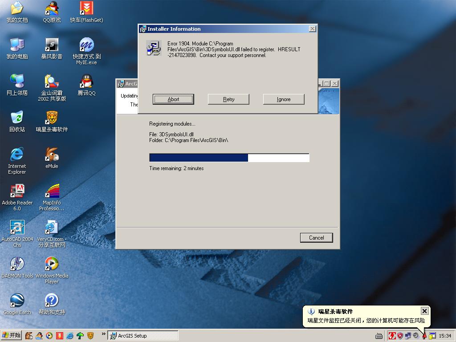Launch Windows Media Player from quick launch
The height and width of the screenshot is (342, 456).
coord(49,336)
